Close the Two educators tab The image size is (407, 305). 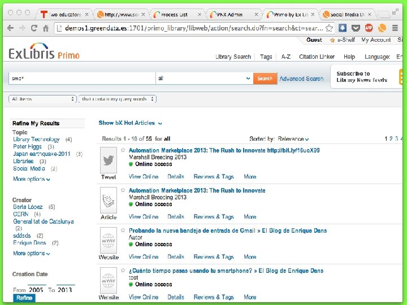point(87,15)
